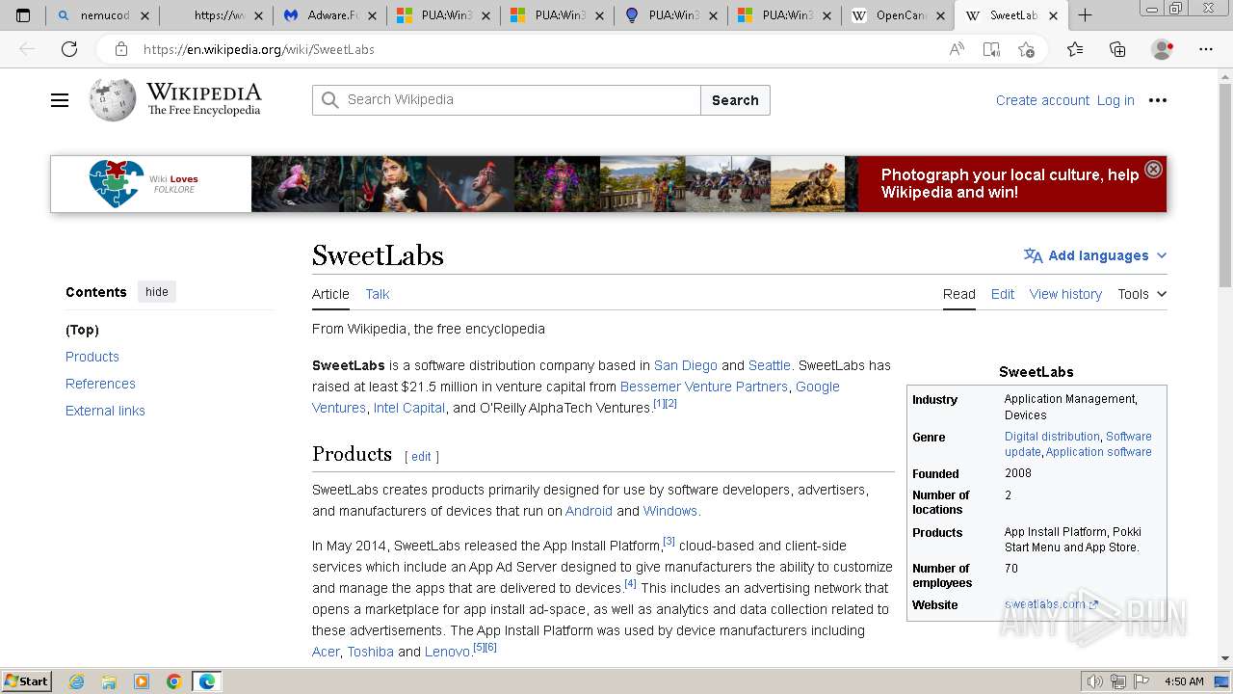This screenshot has width=1233, height=694.
Task: Open Internet Explorer from taskbar
Action: click(x=77, y=681)
